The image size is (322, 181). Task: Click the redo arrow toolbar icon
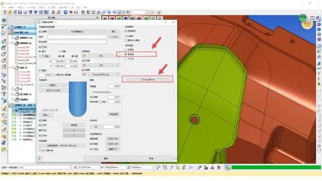click(x=36, y=12)
